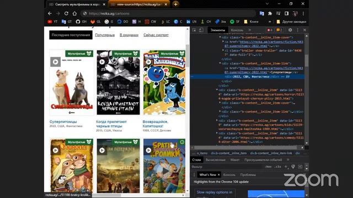
Task: Collapse the b-content__inline_item-link div
Action: [220, 64]
